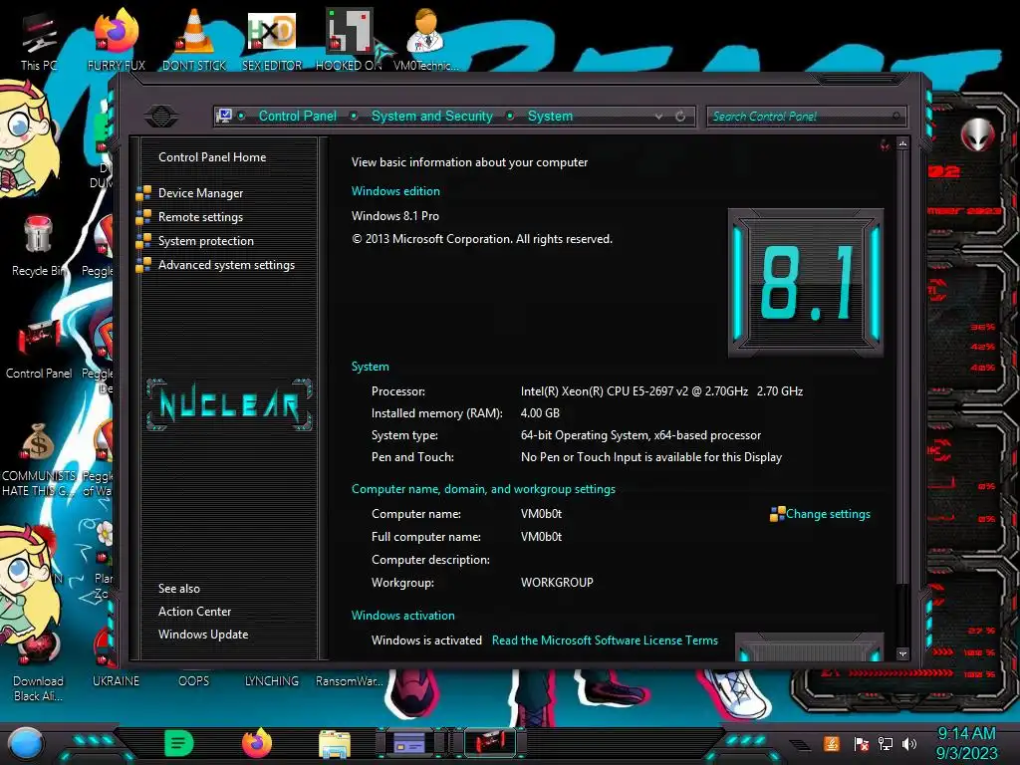This screenshot has height=765, width=1020.
Task: Open the money bag desktop shortcut
Action: click(x=39, y=459)
